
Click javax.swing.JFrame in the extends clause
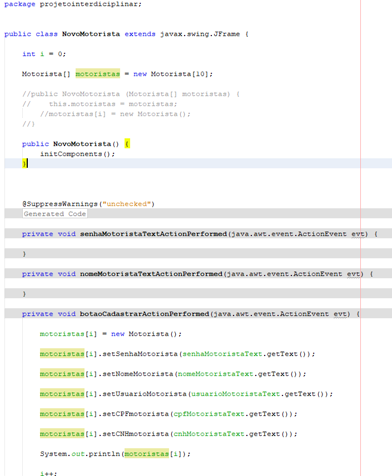point(200,34)
